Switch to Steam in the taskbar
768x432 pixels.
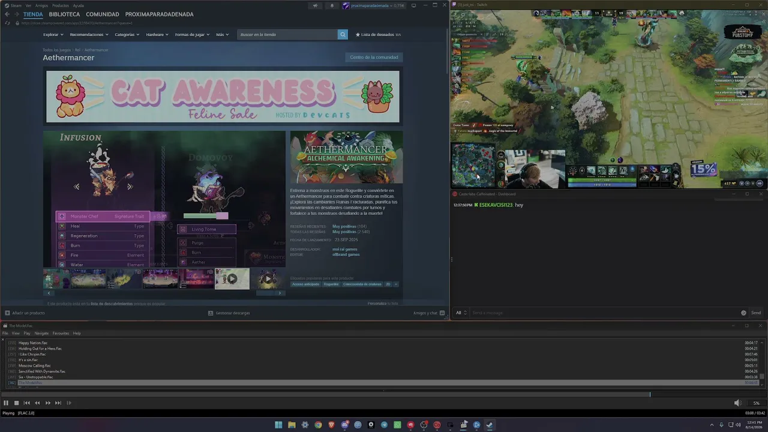[490, 425]
